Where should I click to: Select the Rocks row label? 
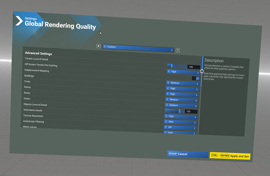[27, 93]
